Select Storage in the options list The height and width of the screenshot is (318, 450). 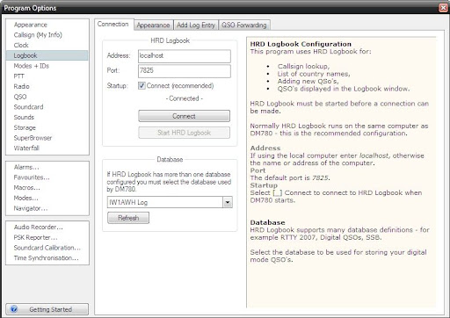[x=25, y=127]
